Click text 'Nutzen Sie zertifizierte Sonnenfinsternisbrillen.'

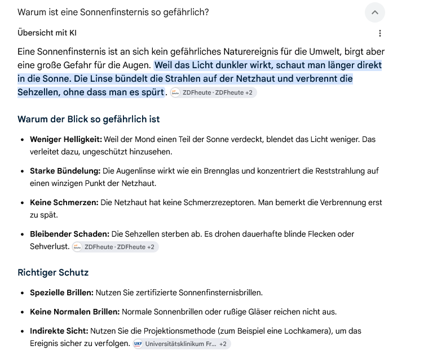pyautogui.click(x=179, y=292)
